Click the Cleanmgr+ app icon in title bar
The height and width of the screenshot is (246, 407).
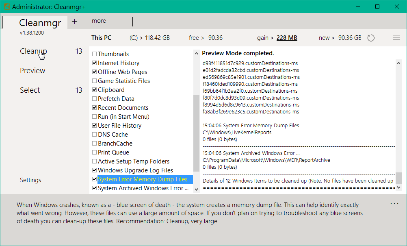[x=6, y=7]
